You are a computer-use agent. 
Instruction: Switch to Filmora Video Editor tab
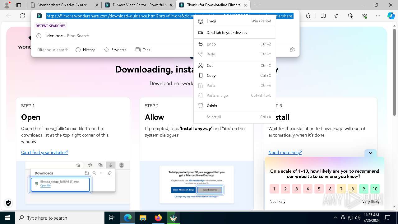point(138,5)
